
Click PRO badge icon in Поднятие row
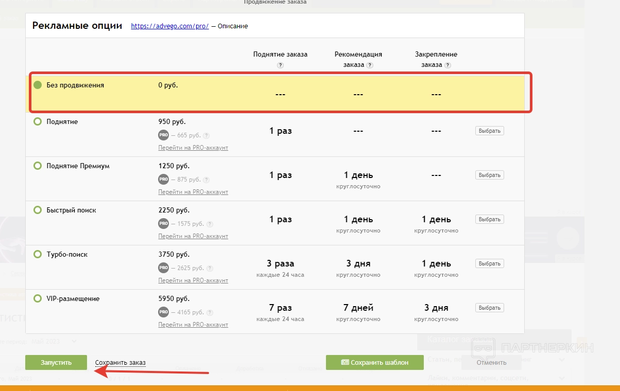click(x=163, y=135)
